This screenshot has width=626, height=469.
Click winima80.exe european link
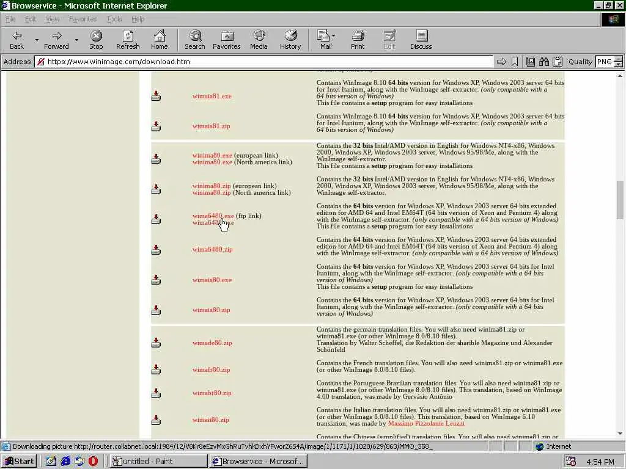(212, 156)
